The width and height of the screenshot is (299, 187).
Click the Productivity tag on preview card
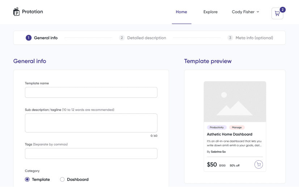point(217,127)
